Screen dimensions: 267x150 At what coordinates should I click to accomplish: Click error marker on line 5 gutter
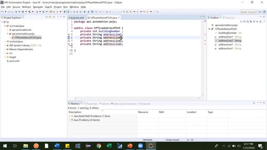click(69, 34)
